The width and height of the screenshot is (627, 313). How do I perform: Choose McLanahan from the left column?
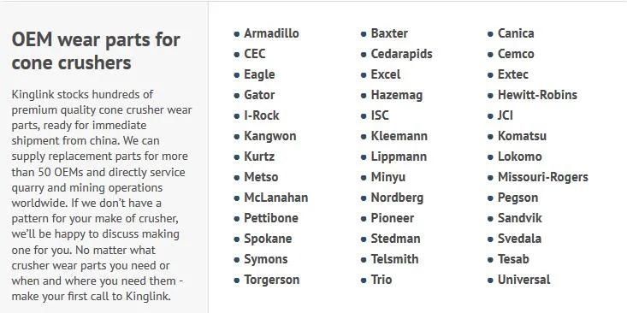point(276,198)
